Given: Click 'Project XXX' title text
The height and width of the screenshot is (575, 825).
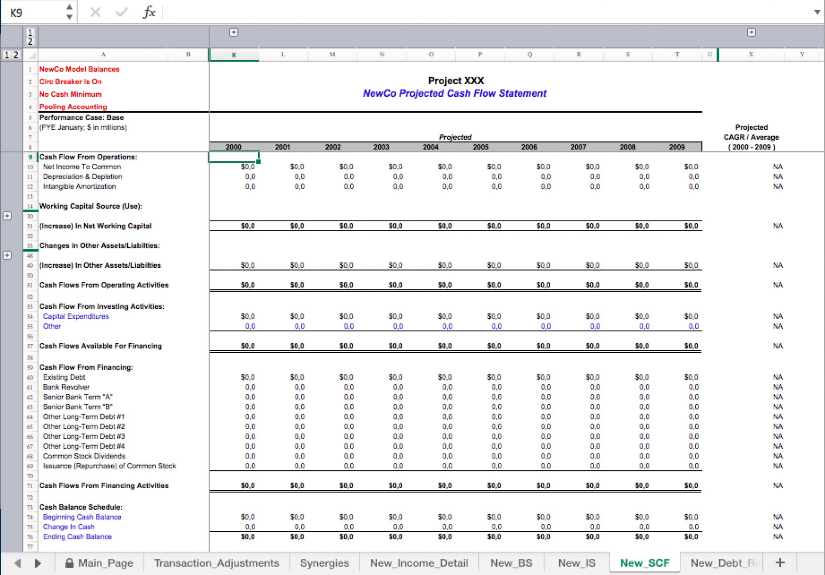Looking at the screenshot, I should [x=456, y=81].
